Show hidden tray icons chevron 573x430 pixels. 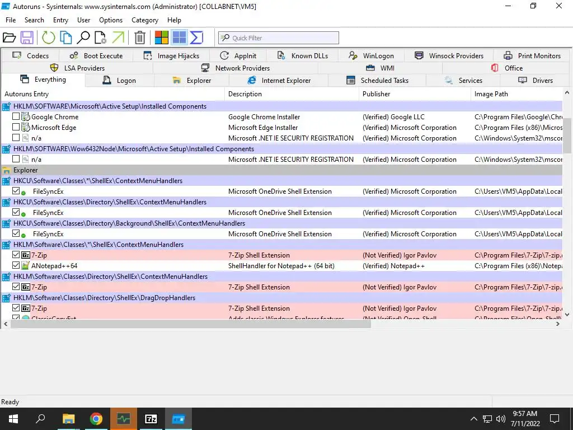coord(473,419)
